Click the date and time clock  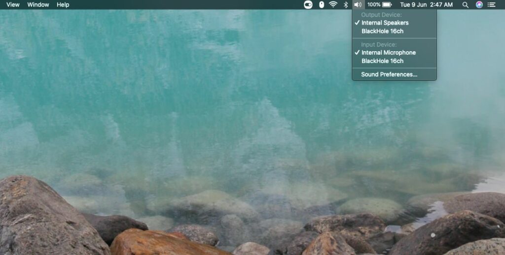coord(427,4)
